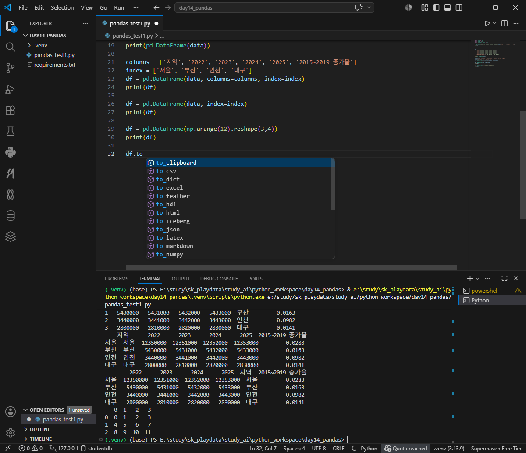Open the Search view in activity bar
Screen dimensions: 526x453
[x=11, y=47]
